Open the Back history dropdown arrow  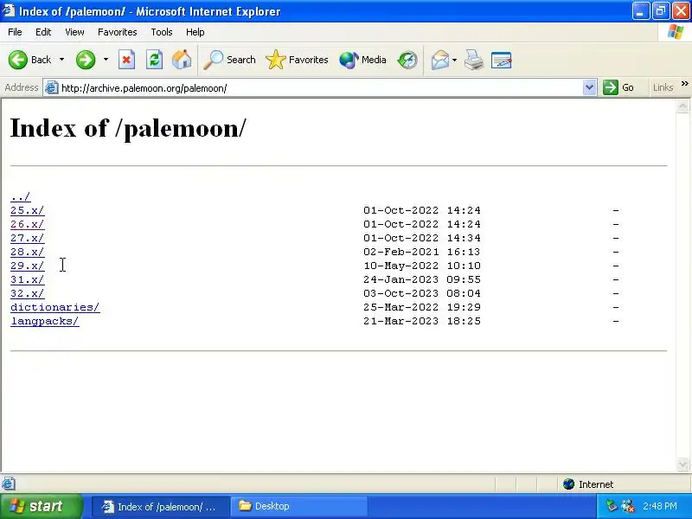click(61, 60)
